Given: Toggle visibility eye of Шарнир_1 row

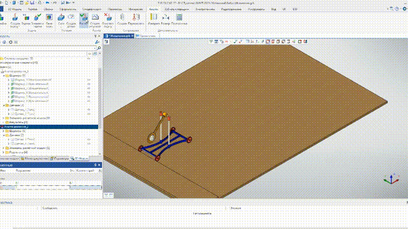Looking at the screenshot, I should coord(89,80).
